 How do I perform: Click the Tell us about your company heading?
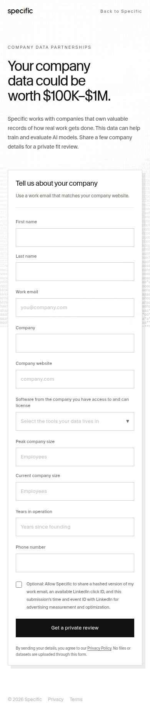(57, 183)
